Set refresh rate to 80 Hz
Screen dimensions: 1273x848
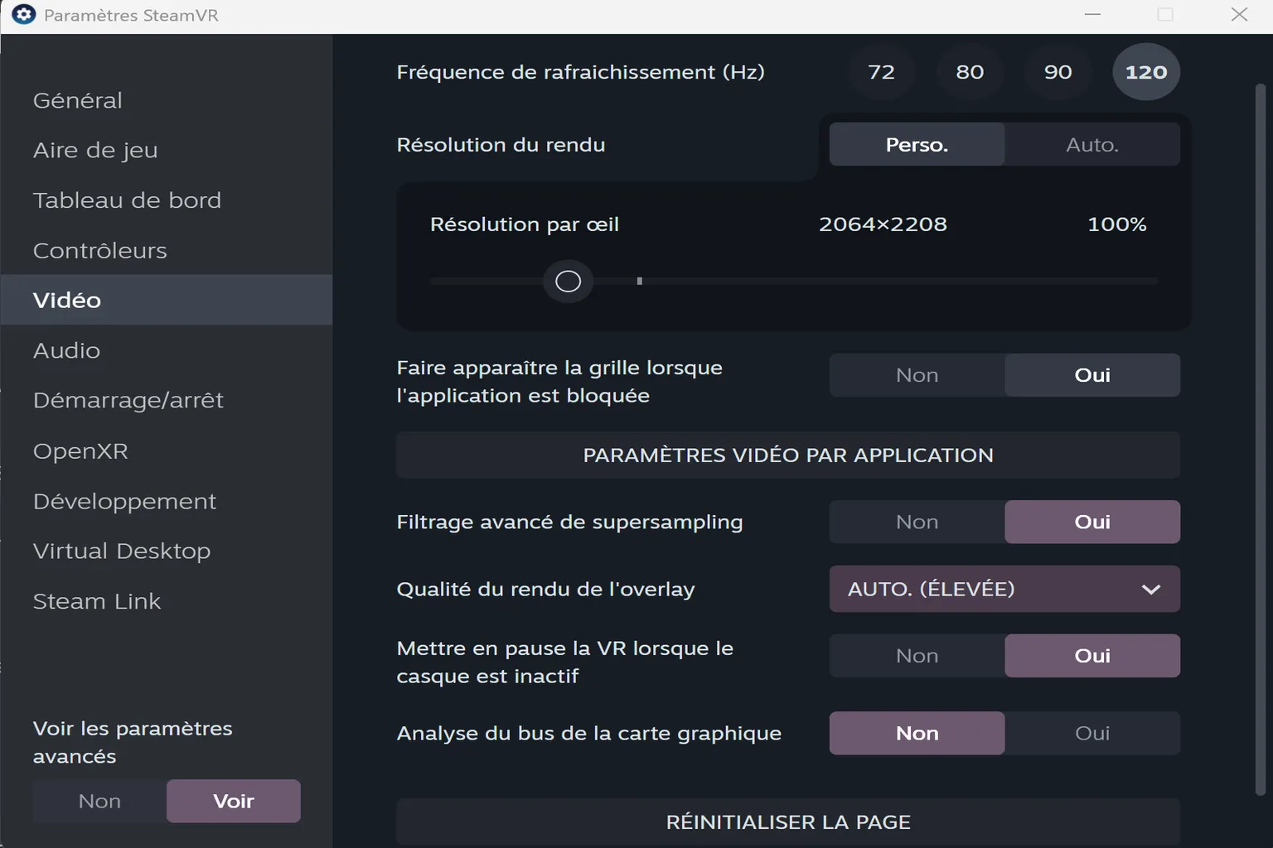[970, 72]
